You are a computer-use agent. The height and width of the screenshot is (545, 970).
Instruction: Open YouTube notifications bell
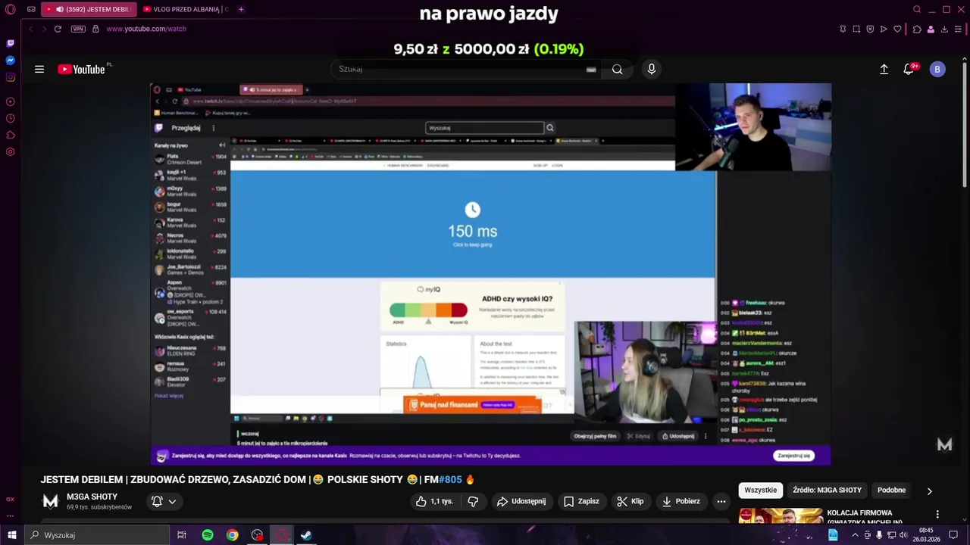(x=909, y=69)
